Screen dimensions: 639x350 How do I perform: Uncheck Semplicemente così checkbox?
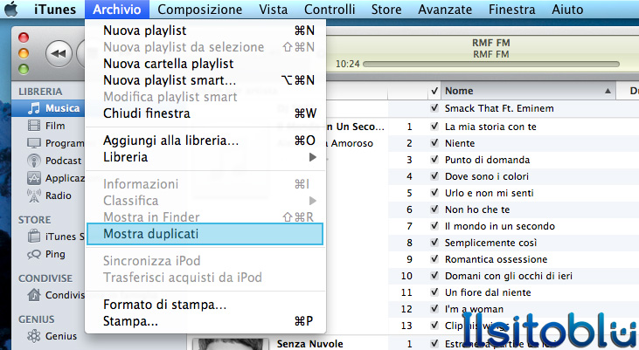pos(434,243)
